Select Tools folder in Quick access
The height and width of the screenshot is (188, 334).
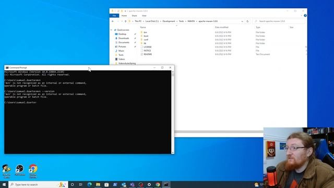coord(121,55)
